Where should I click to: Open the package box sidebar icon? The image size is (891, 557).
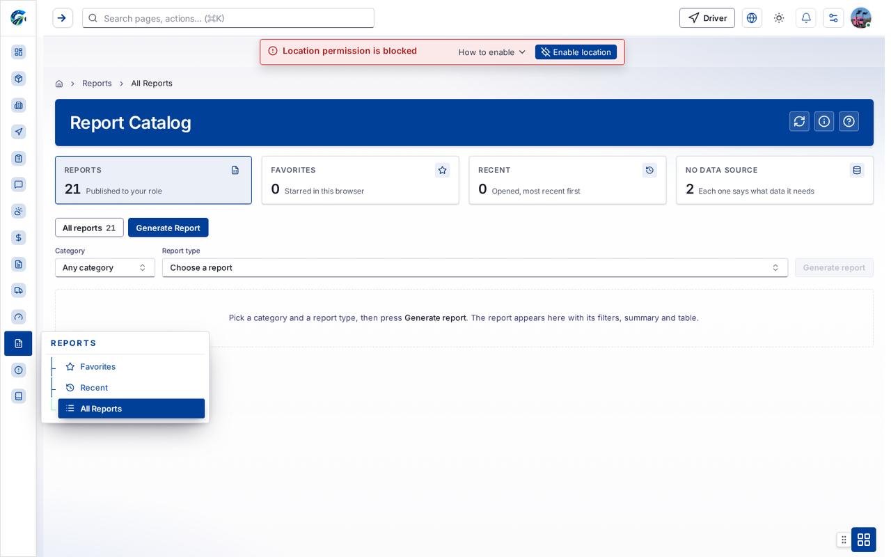coord(19,79)
